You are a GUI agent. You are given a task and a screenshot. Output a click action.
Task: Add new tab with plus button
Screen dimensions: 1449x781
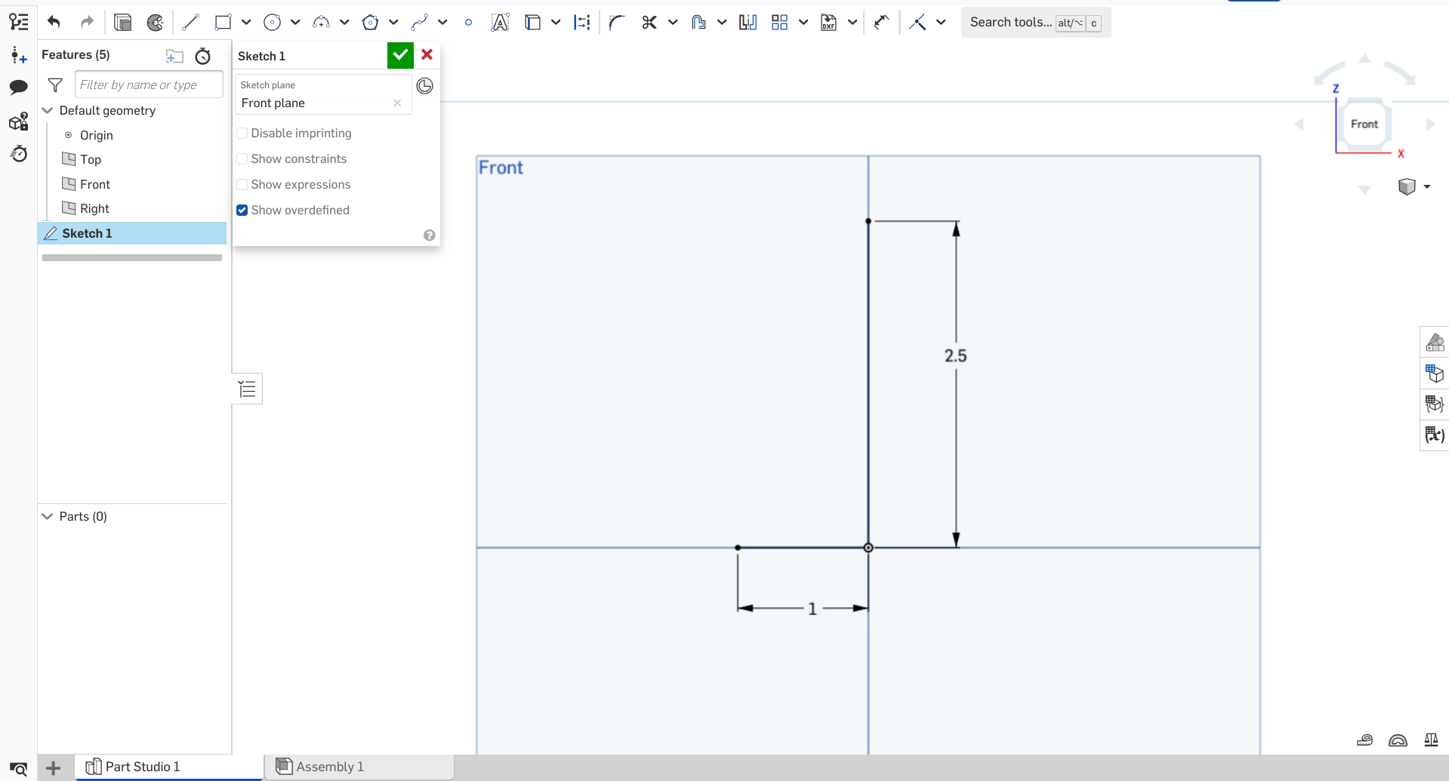coord(53,768)
